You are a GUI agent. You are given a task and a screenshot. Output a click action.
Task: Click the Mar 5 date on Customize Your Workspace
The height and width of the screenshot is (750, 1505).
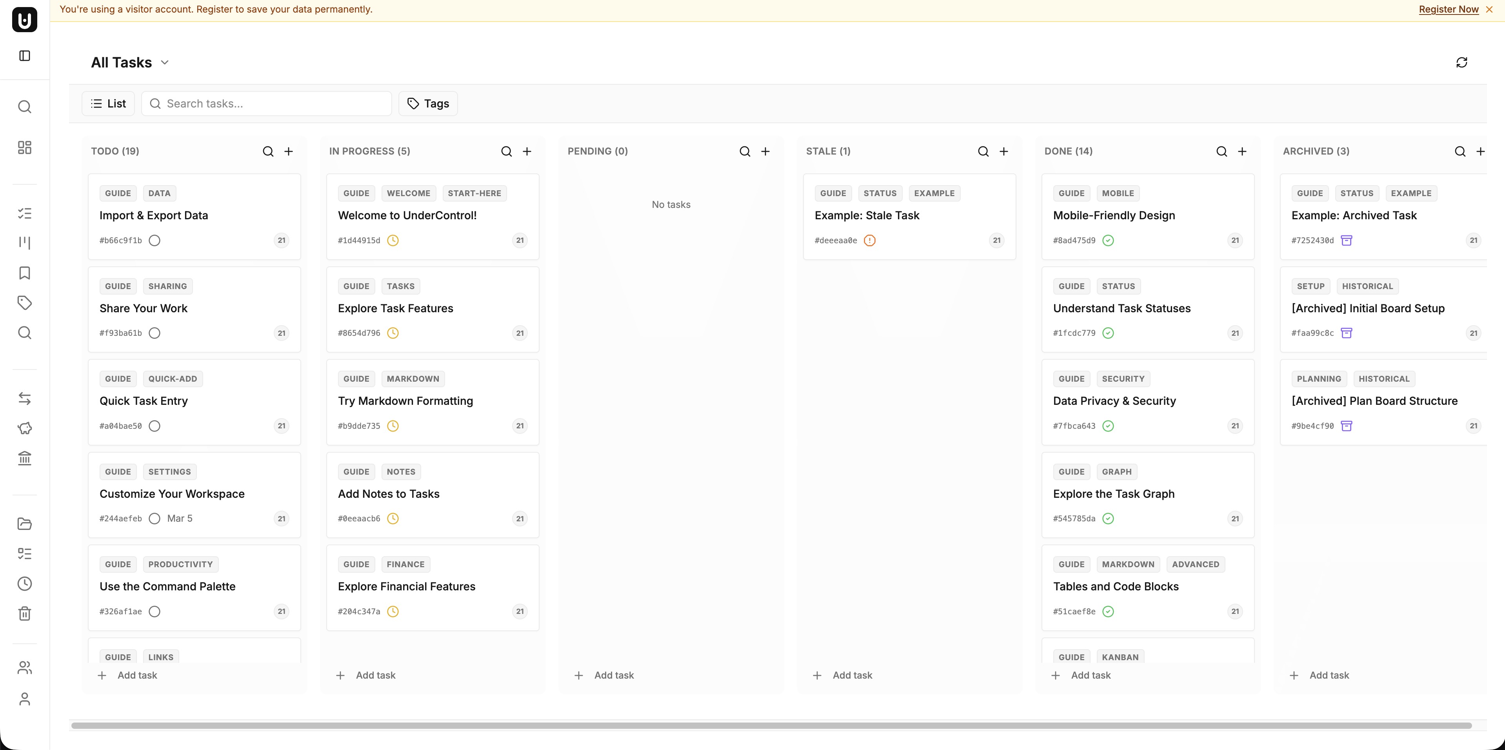tap(179, 519)
